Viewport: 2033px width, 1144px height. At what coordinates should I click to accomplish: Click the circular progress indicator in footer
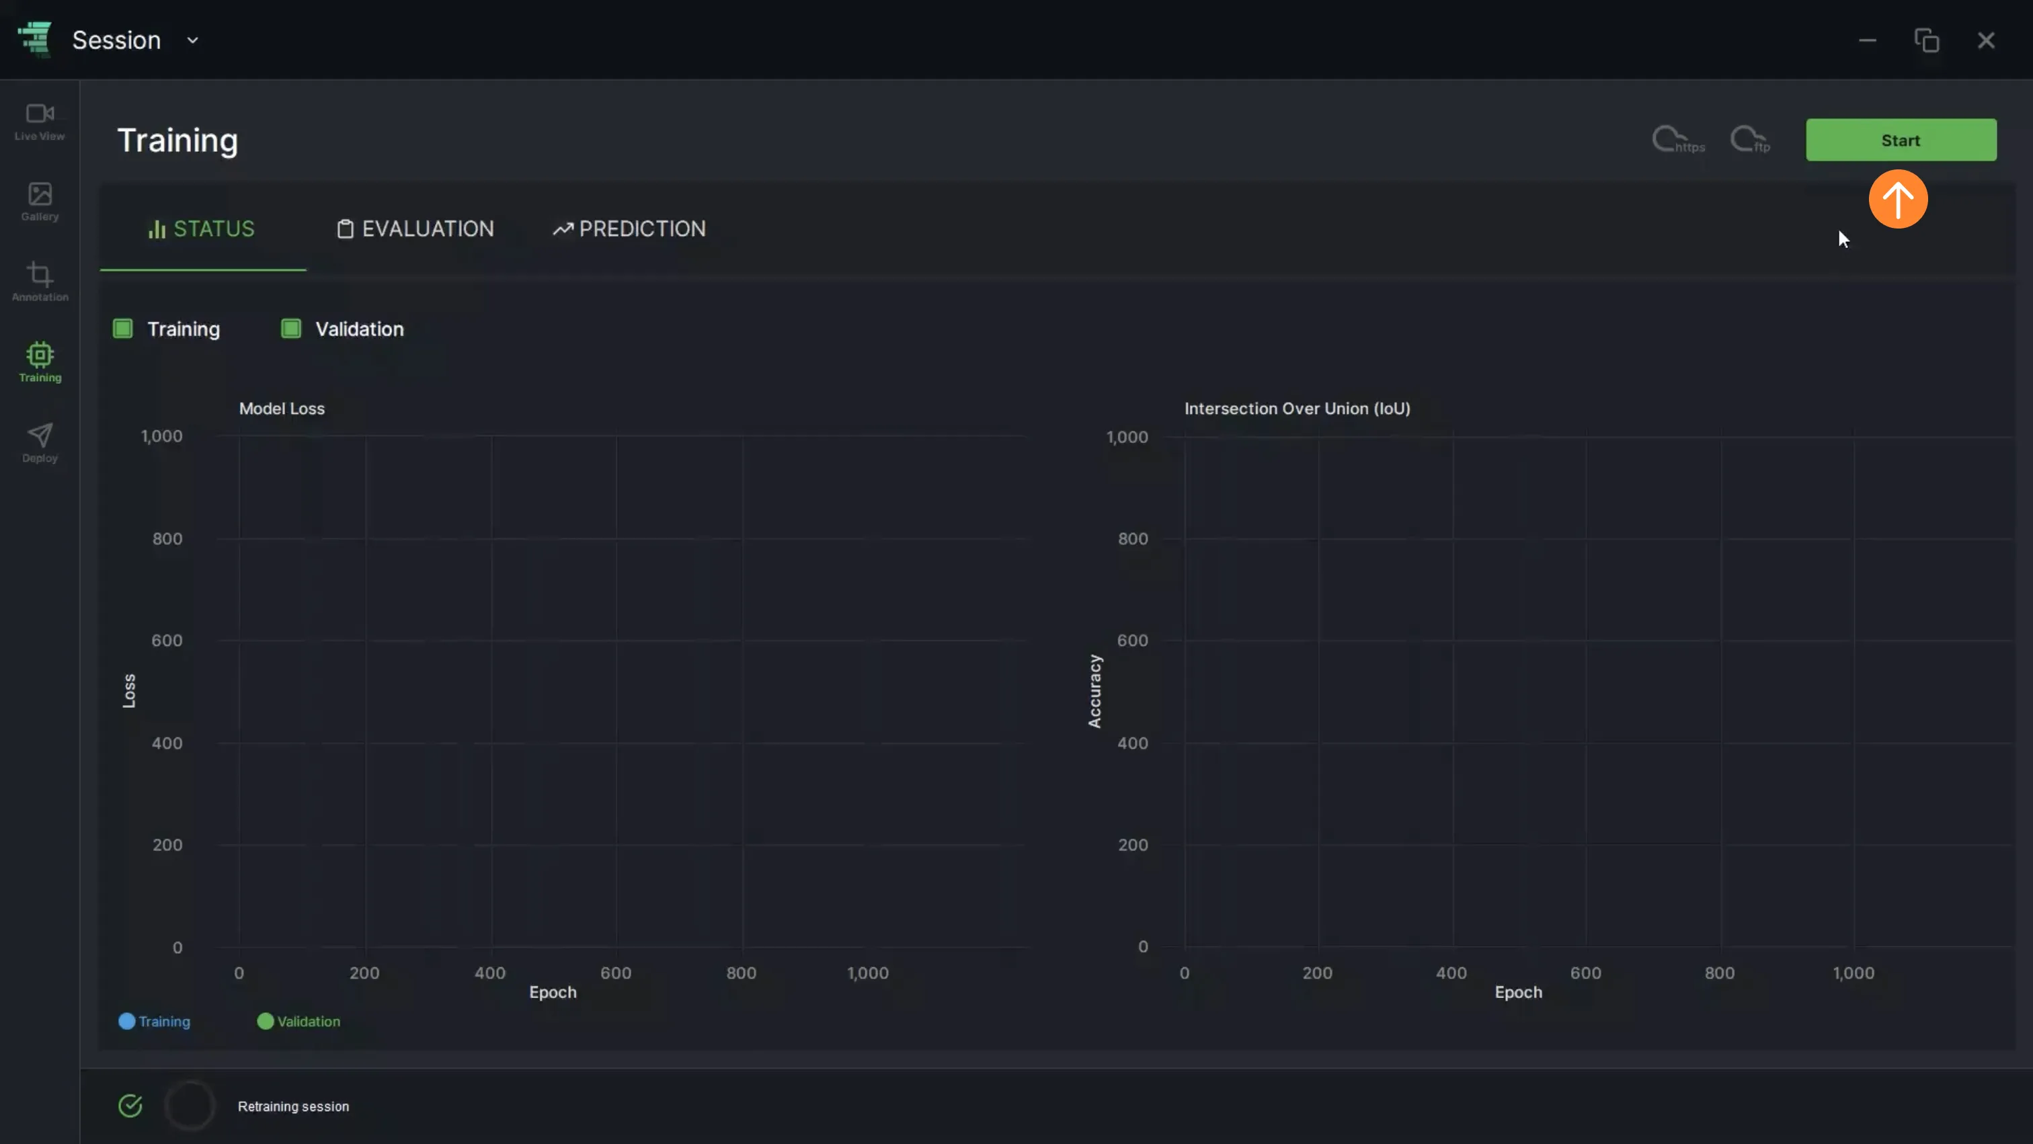click(x=190, y=1106)
